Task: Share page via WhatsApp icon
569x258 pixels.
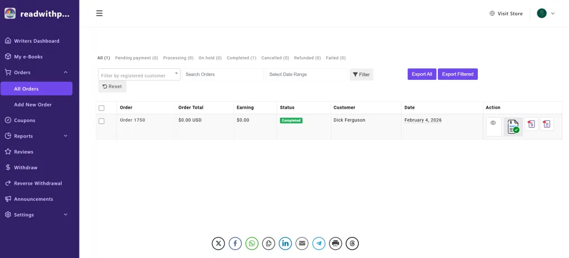Action: coord(252,243)
